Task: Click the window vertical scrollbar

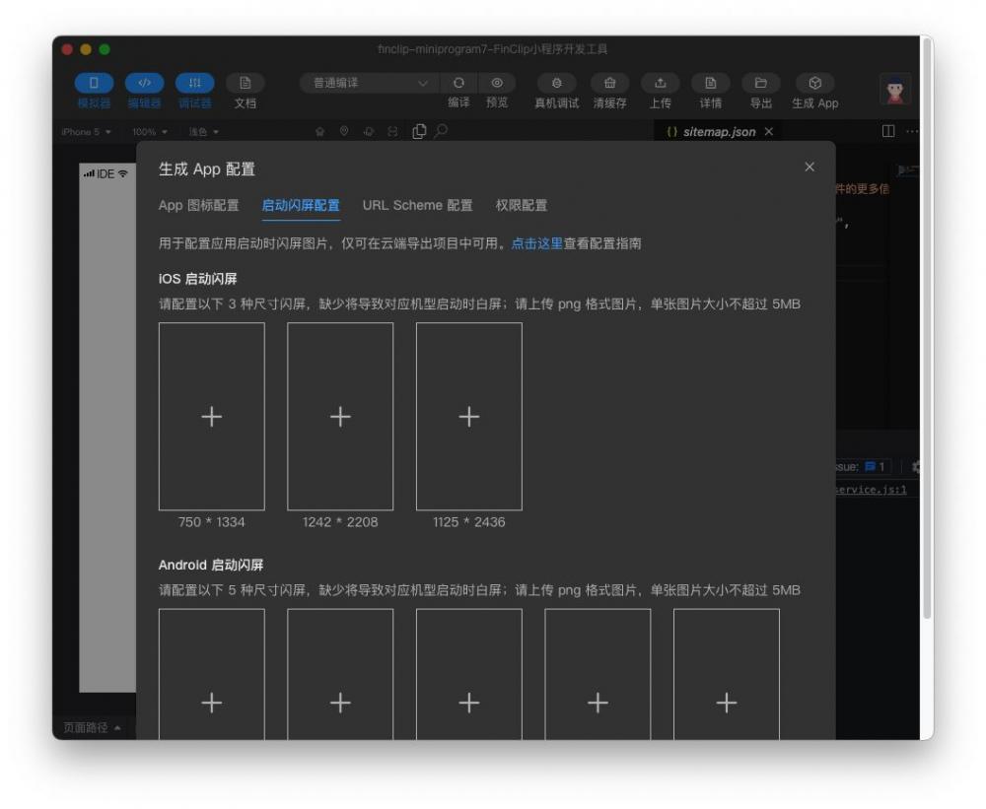Action: point(927,327)
